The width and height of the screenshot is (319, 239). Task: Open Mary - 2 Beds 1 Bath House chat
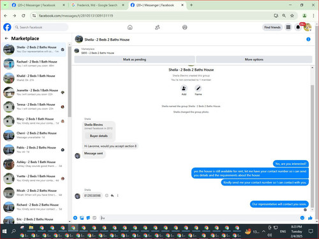point(34,121)
